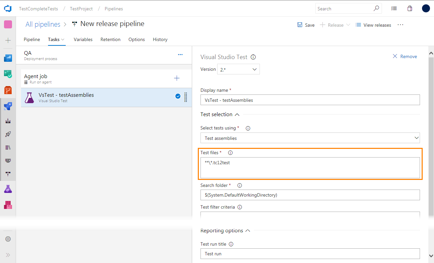Open the more actions ellipsis in header
The image size is (434, 263).
(401, 25)
